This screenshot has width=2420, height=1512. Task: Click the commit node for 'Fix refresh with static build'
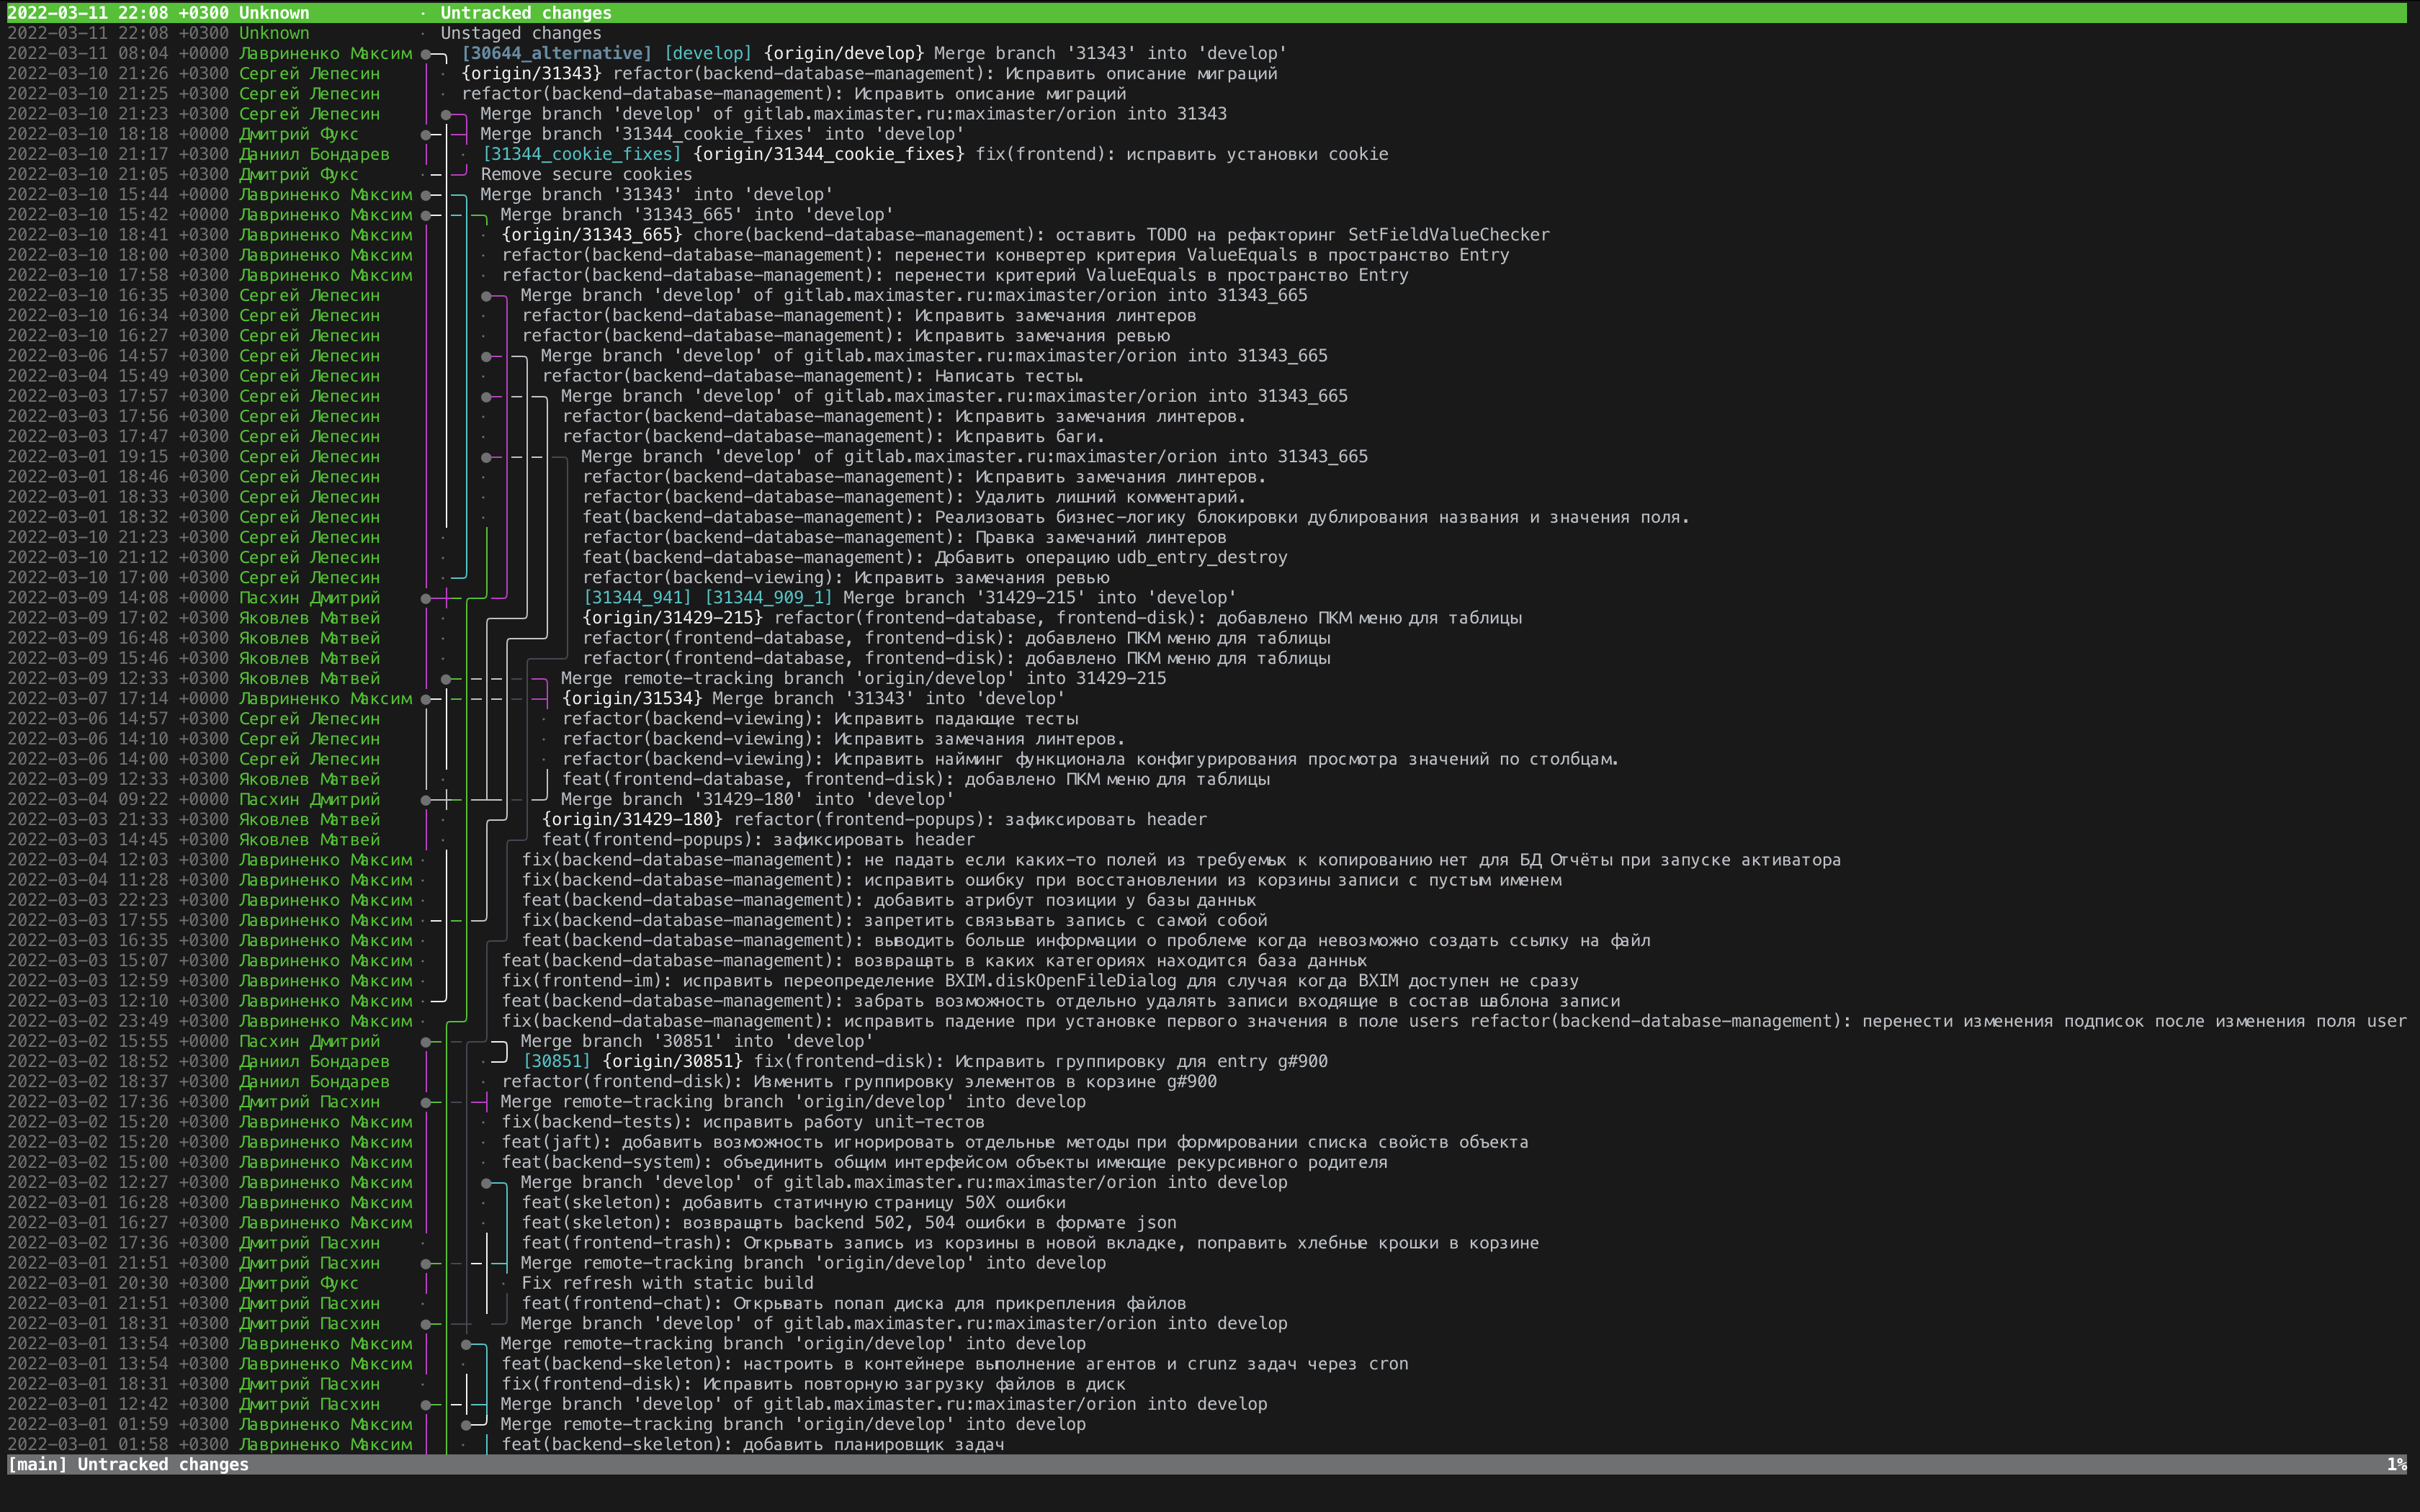(504, 1283)
